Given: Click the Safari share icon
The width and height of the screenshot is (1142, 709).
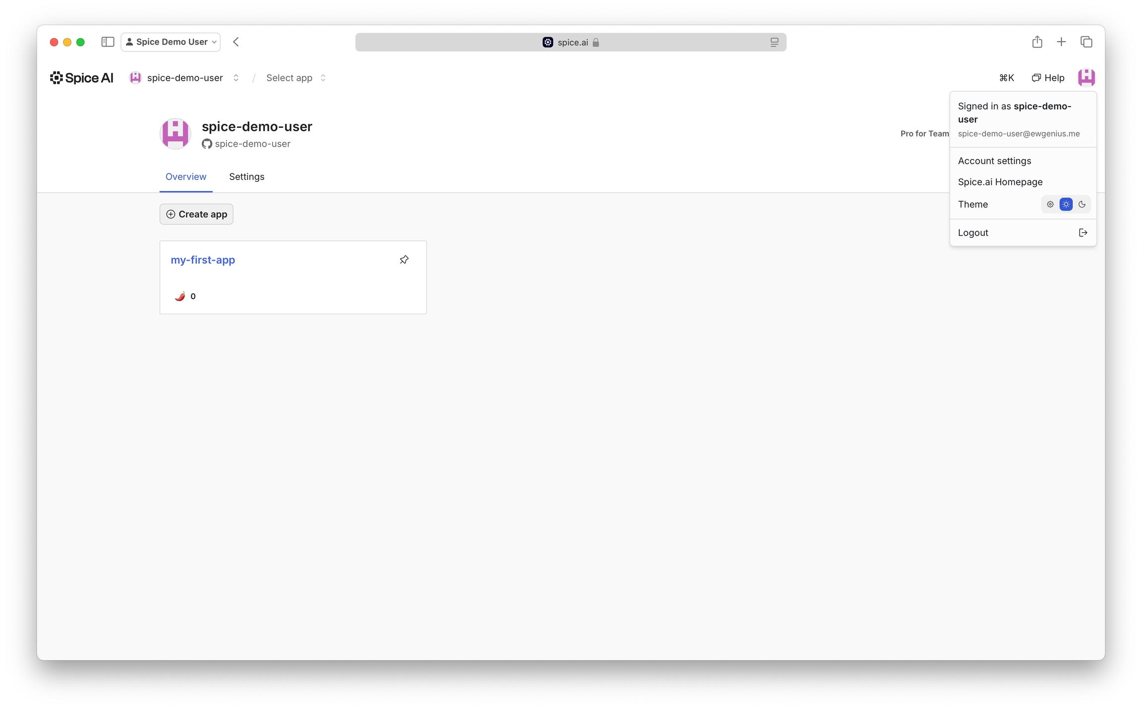Looking at the screenshot, I should coord(1037,42).
